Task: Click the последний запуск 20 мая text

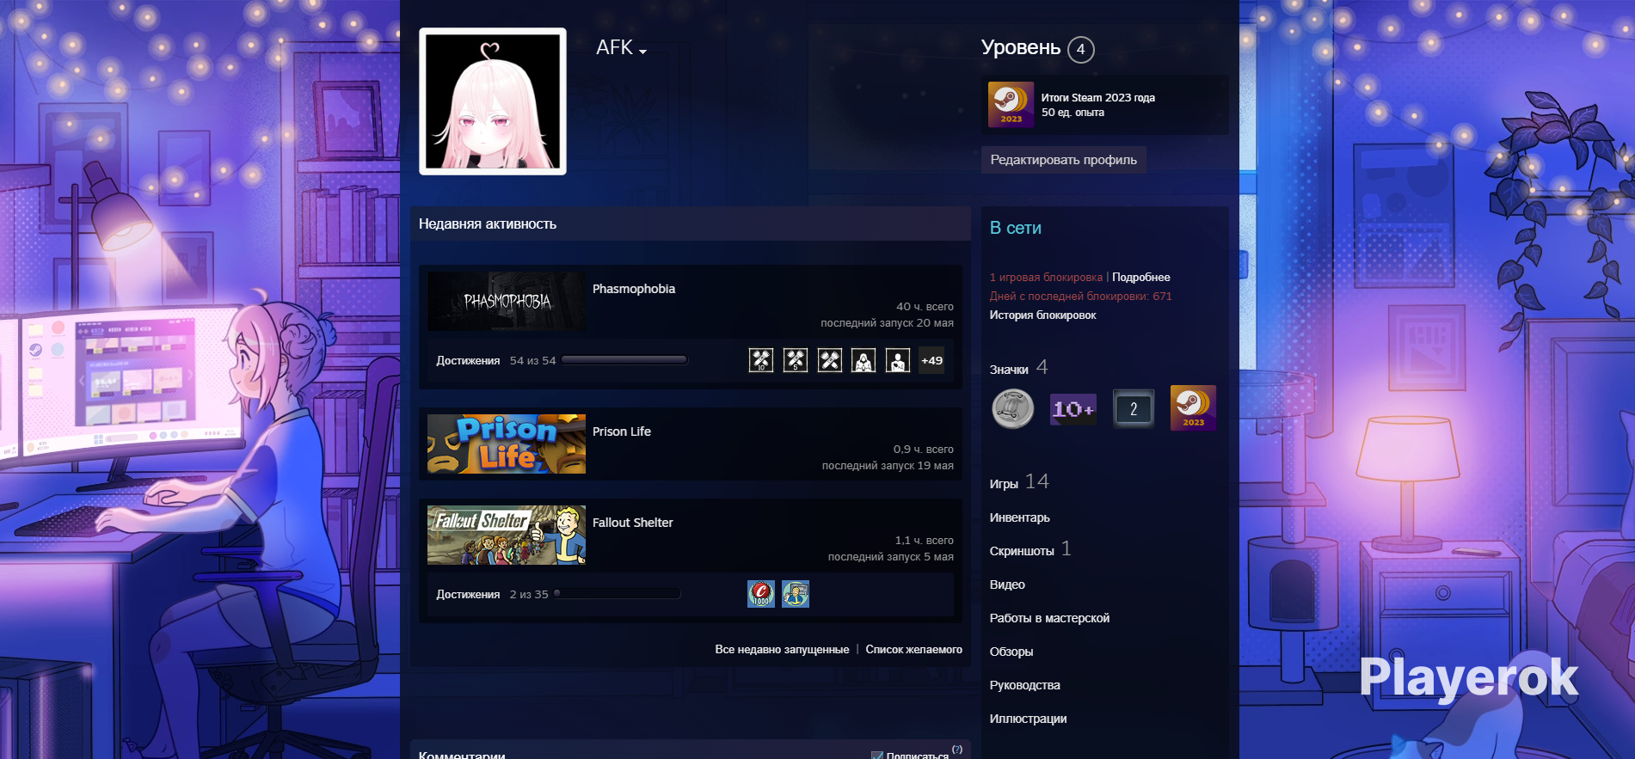Action: click(x=887, y=322)
